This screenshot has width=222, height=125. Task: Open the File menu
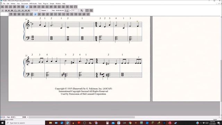click(x=4, y=3)
